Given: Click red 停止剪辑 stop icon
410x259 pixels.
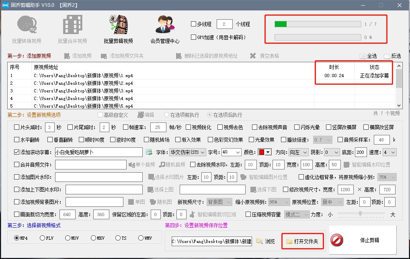Looking at the screenshot, I should click(337, 240).
